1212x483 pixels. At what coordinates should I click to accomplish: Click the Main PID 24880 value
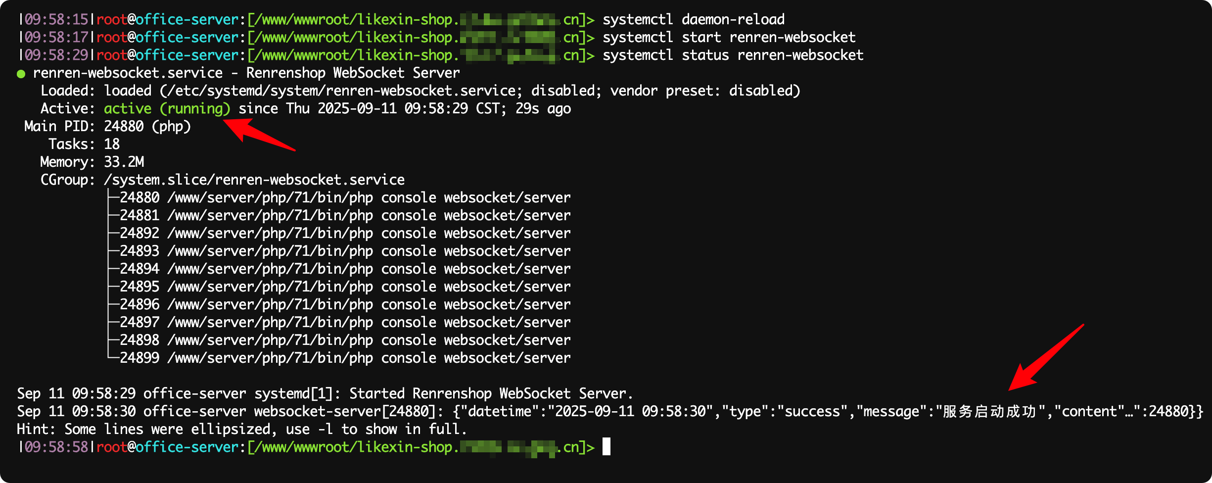click(x=124, y=126)
